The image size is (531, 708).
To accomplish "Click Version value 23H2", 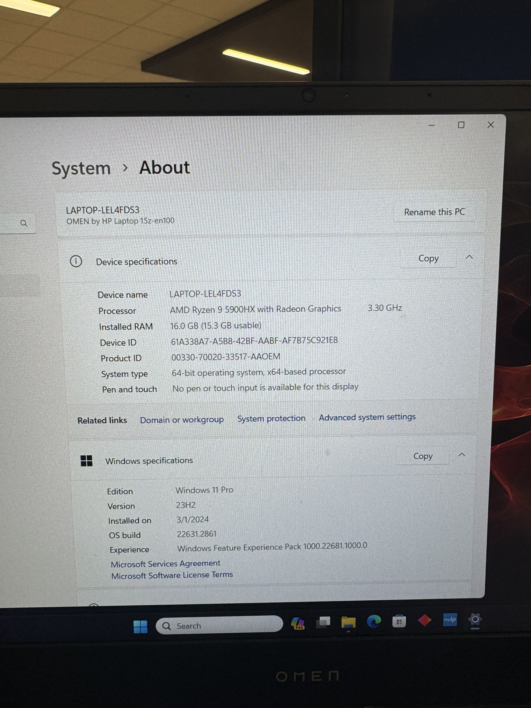I will 185,505.
